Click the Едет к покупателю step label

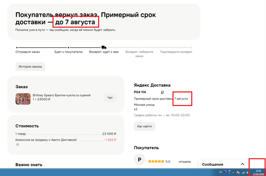coord(68,52)
